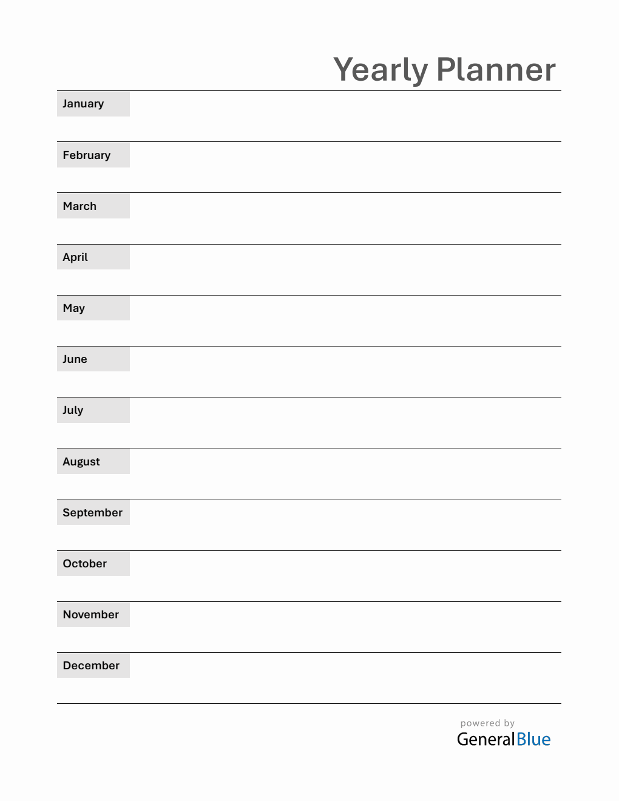Click the September month label

(x=92, y=513)
